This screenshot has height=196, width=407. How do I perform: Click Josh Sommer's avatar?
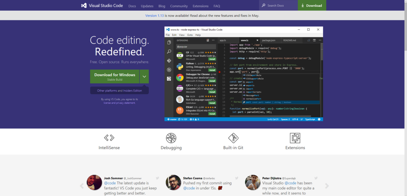94,182
